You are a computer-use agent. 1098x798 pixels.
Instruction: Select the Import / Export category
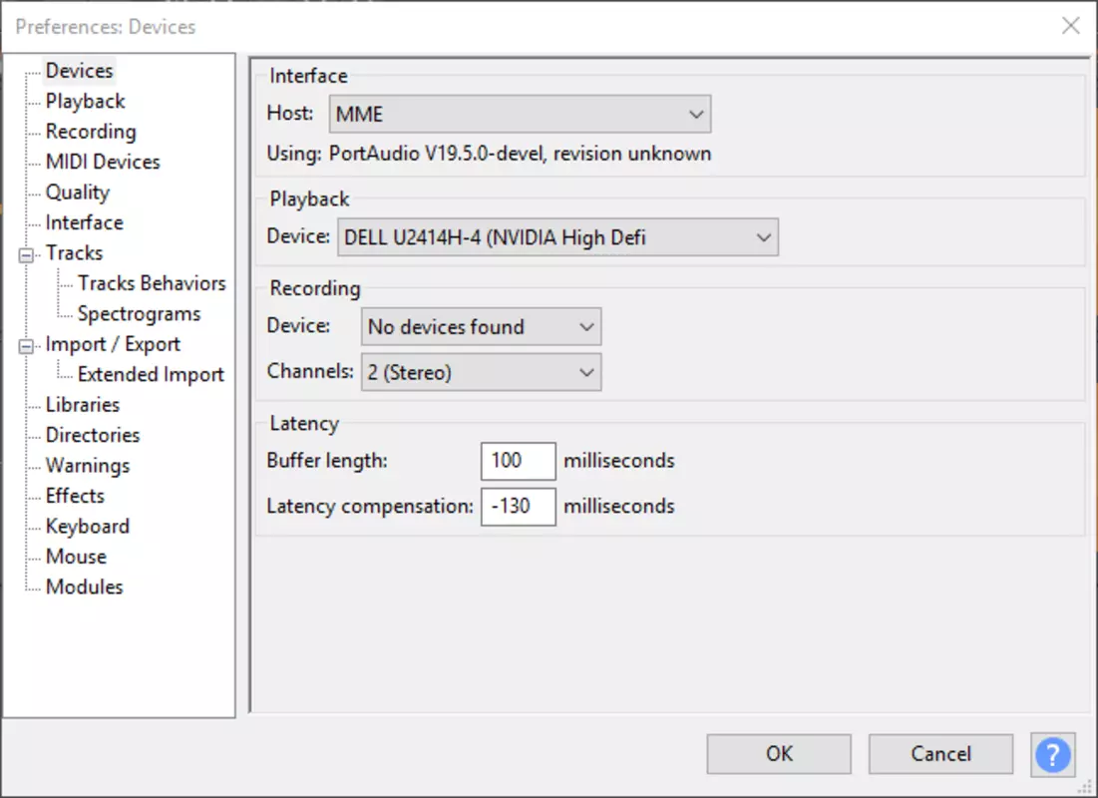[x=113, y=344]
